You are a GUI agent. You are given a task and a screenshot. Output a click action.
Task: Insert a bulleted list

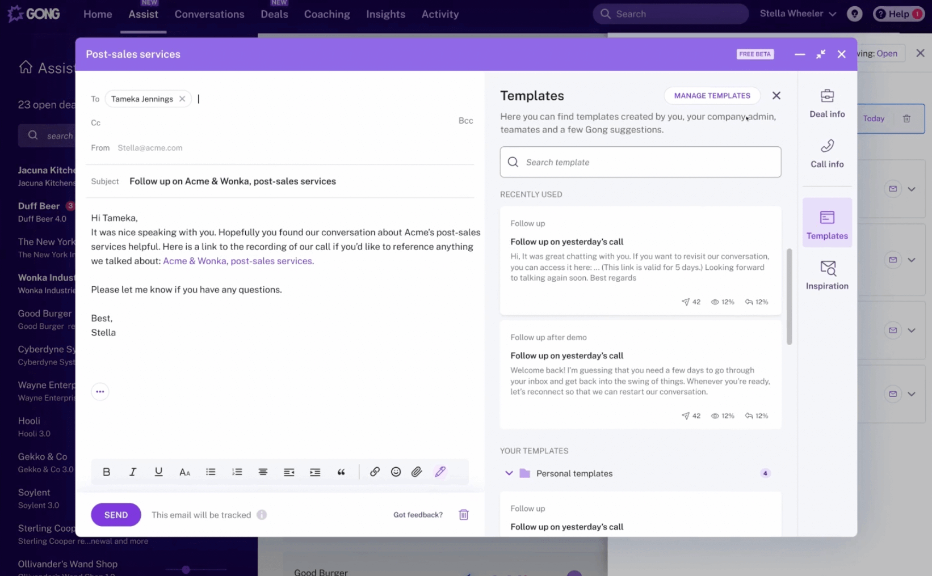pos(211,472)
